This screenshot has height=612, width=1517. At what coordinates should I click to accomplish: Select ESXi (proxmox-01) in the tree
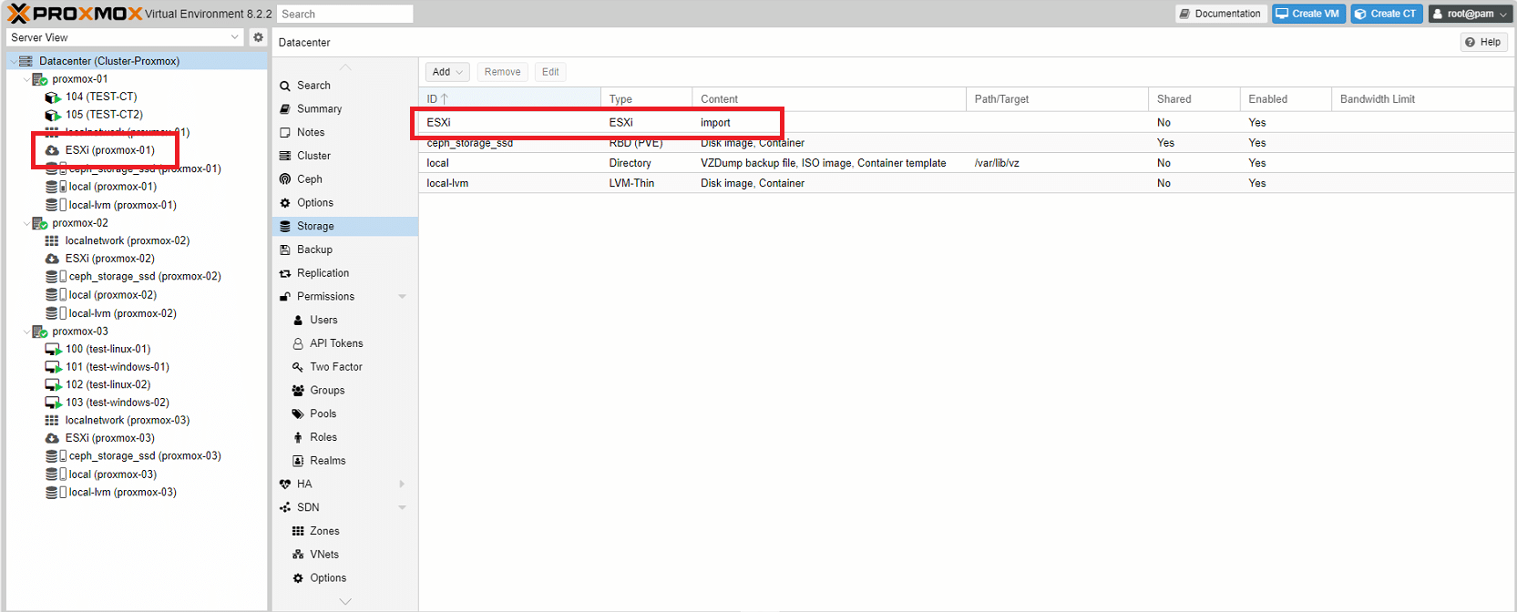pos(109,150)
